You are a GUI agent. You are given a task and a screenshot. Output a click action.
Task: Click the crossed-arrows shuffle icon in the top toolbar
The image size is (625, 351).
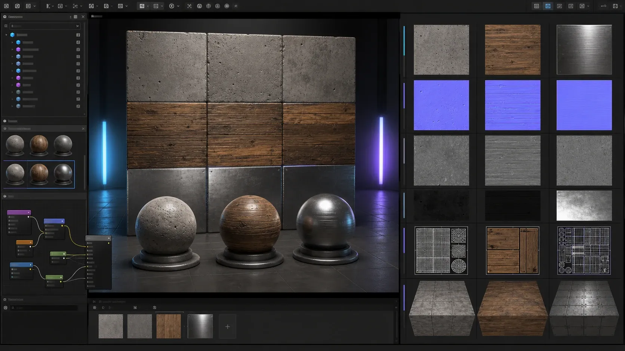point(190,6)
